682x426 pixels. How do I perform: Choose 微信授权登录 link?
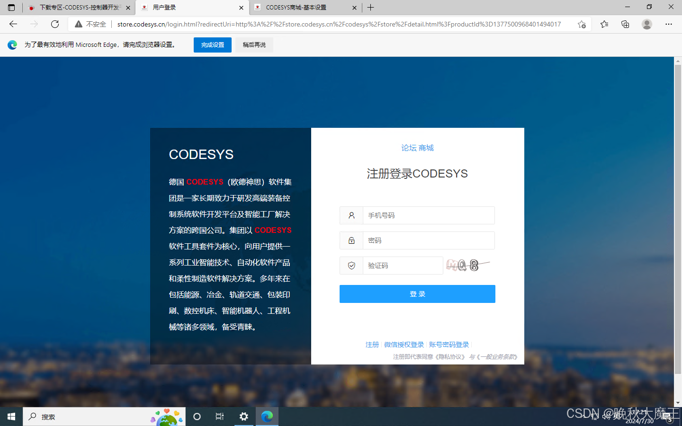point(404,345)
